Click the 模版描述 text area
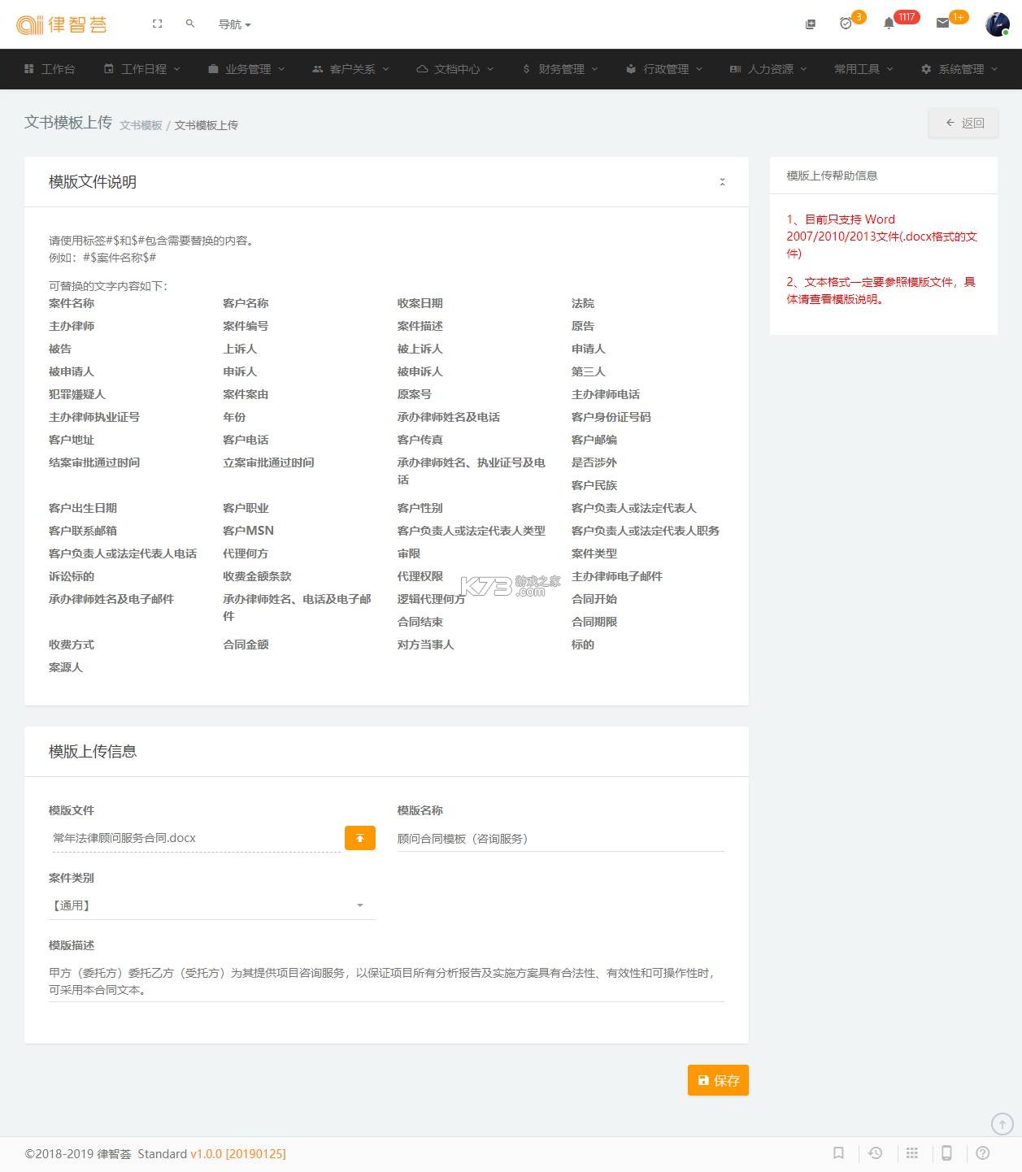Viewport: 1022px width, 1172px height. click(x=386, y=981)
